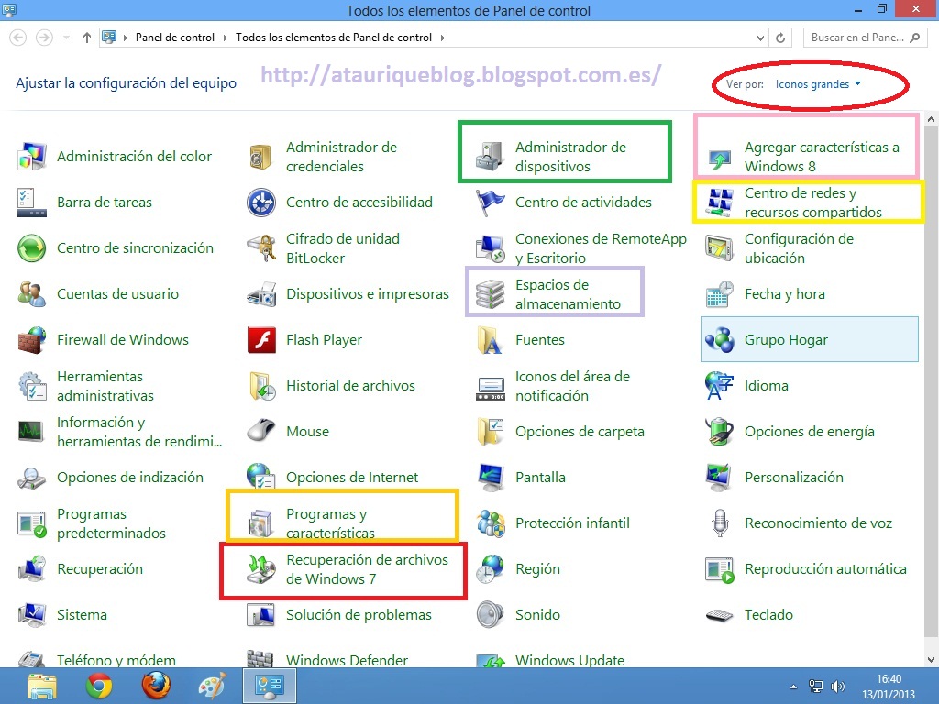
Task: Click the Solución de problemas icon
Action: pos(261,615)
